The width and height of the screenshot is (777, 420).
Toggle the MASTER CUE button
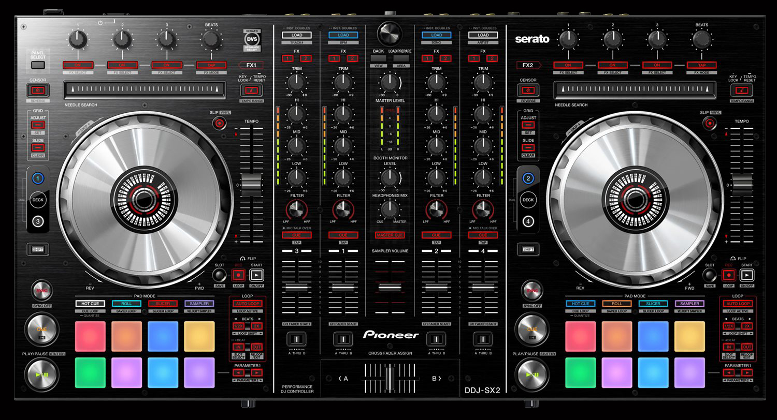point(390,235)
